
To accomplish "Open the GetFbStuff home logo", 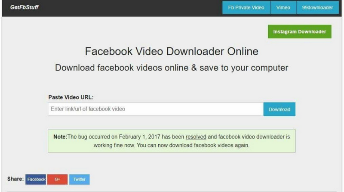I will 25,7.
